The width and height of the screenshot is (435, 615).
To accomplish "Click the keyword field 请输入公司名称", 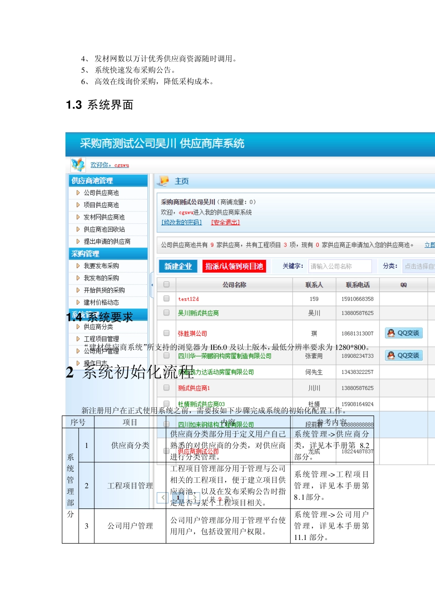I will click(340, 266).
